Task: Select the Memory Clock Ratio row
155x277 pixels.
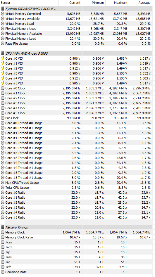Action: coord(76,237)
